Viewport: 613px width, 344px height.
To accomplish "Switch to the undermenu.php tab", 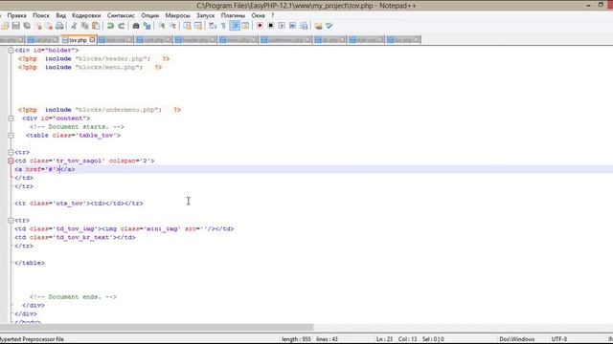I will tap(285, 40).
